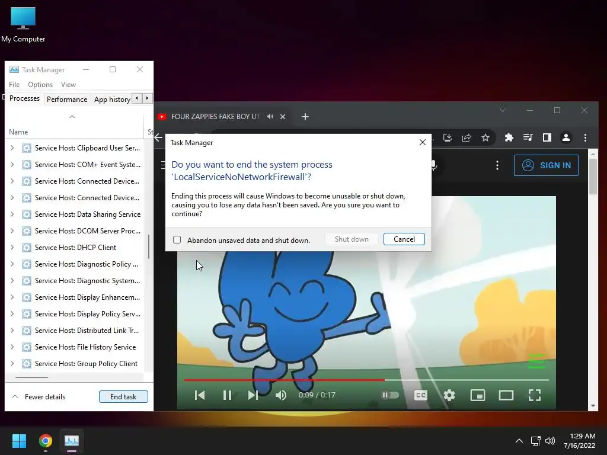Show hidden system tray icons
This screenshot has width=607, height=455.
pyautogui.click(x=519, y=441)
